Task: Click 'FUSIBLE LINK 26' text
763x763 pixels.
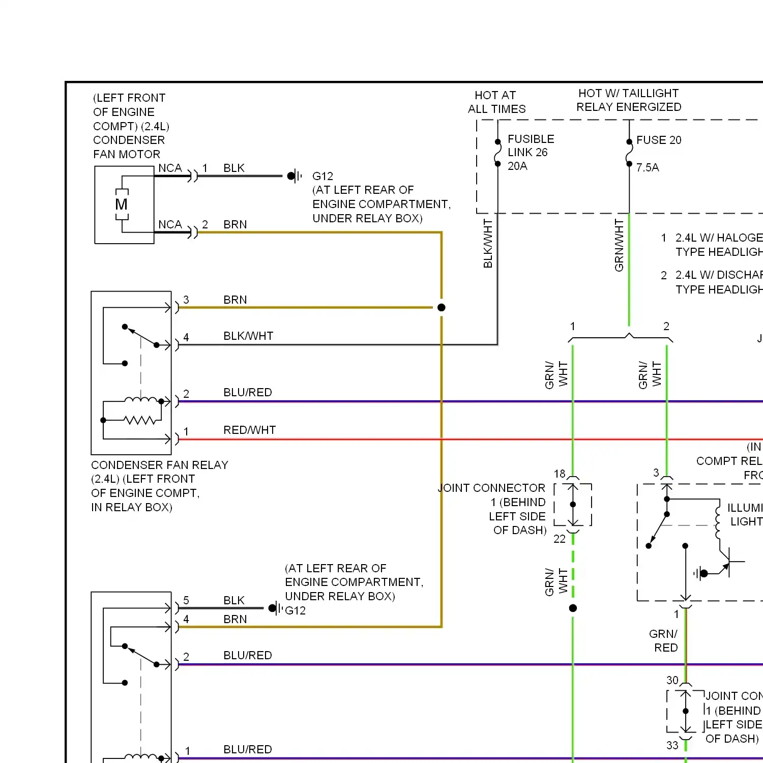Action: 531,145
